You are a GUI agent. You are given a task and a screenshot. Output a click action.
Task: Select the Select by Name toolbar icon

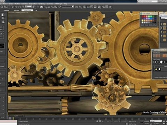pos(5,7)
